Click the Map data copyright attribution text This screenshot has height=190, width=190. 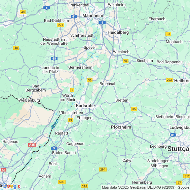click(x=146, y=187)
